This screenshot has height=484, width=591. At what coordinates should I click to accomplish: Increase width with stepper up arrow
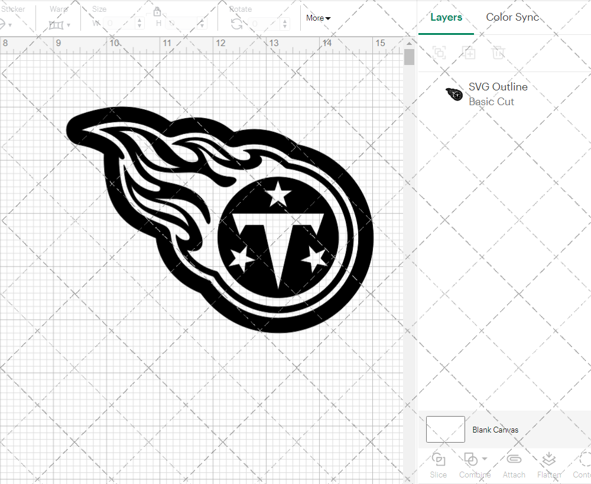pos(140,20)
